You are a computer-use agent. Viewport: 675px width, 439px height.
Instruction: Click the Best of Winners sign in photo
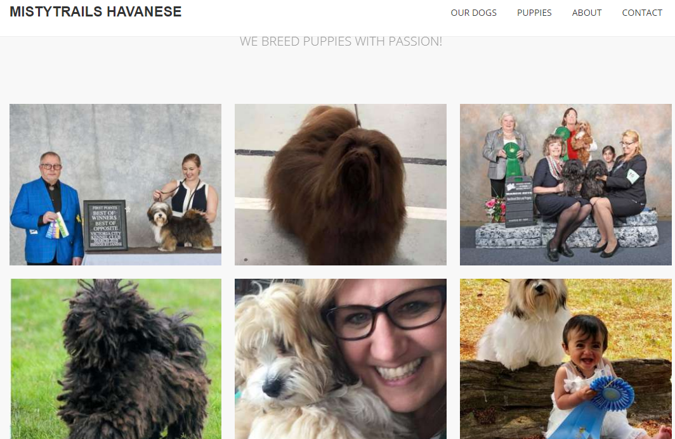point(105,226)
